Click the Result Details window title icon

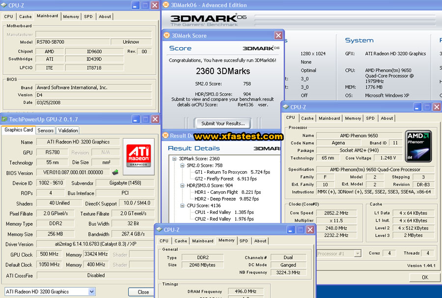[165, 135]
